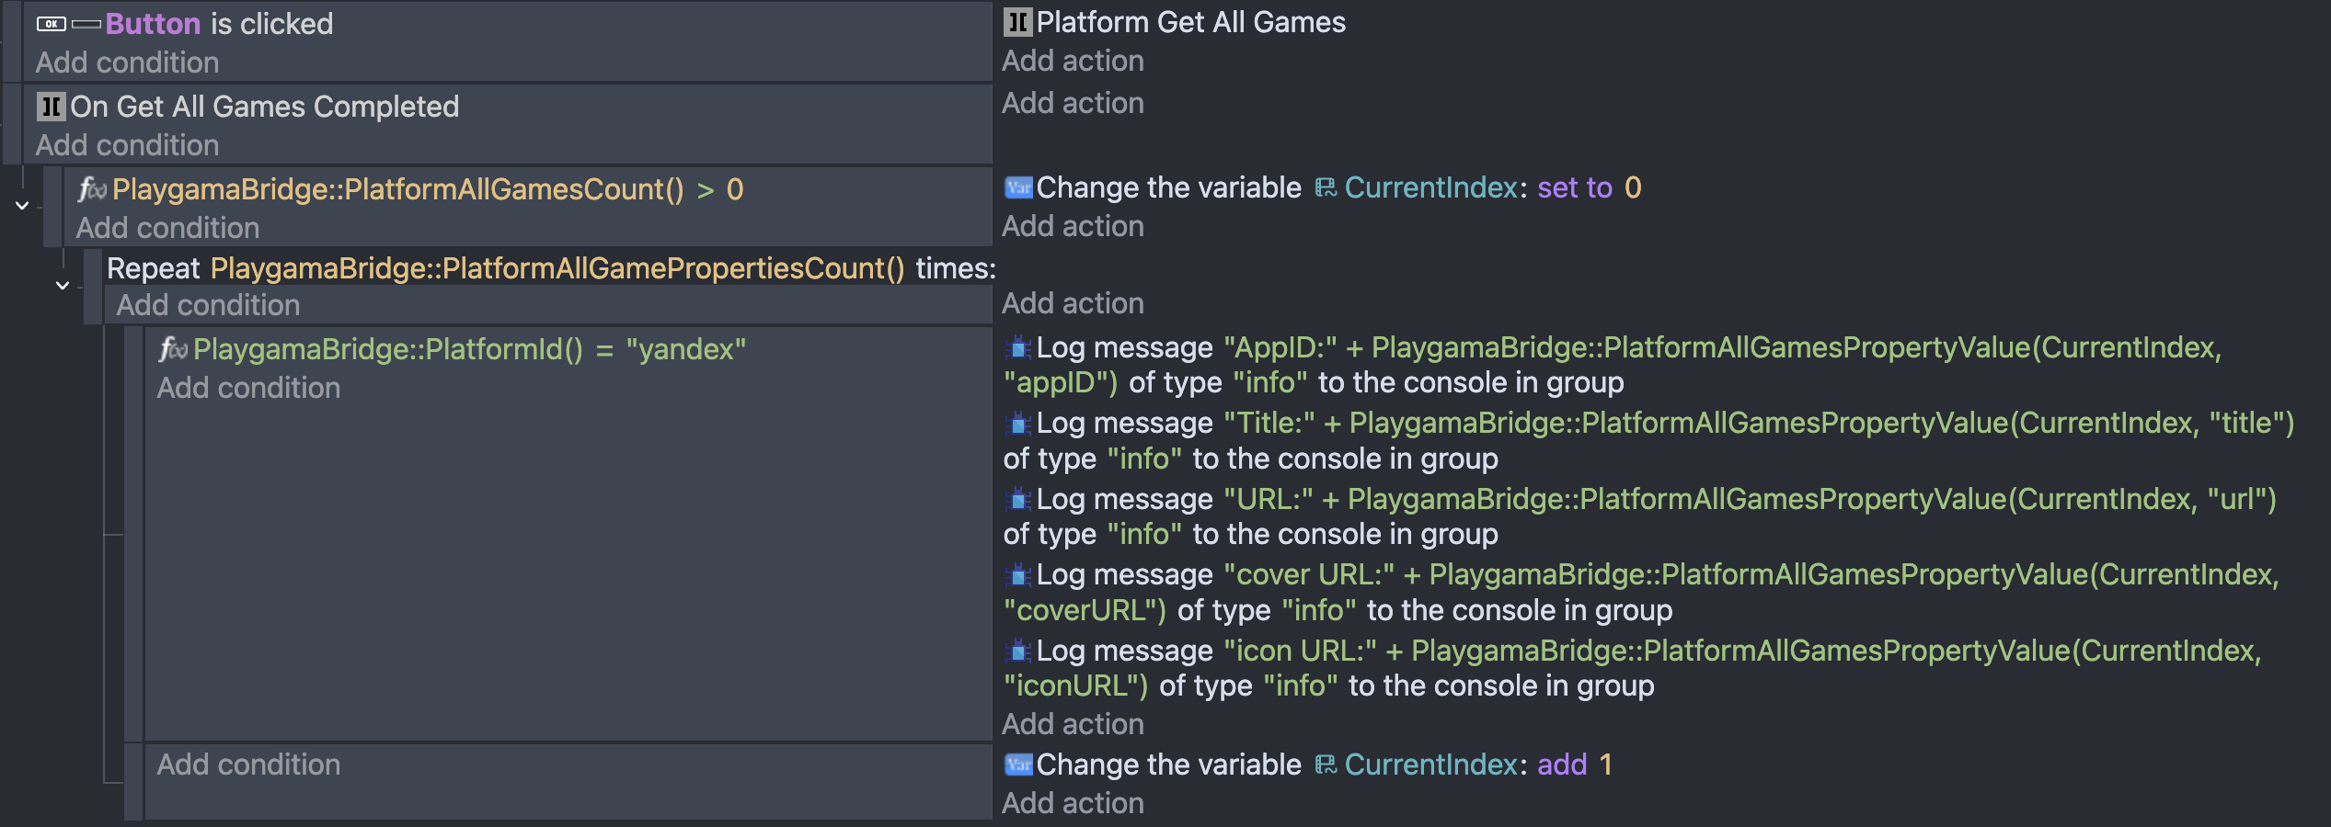Collapse the PlatformAllGamesCount event chevron
2331x827 pixels.
tap(22, 206)
